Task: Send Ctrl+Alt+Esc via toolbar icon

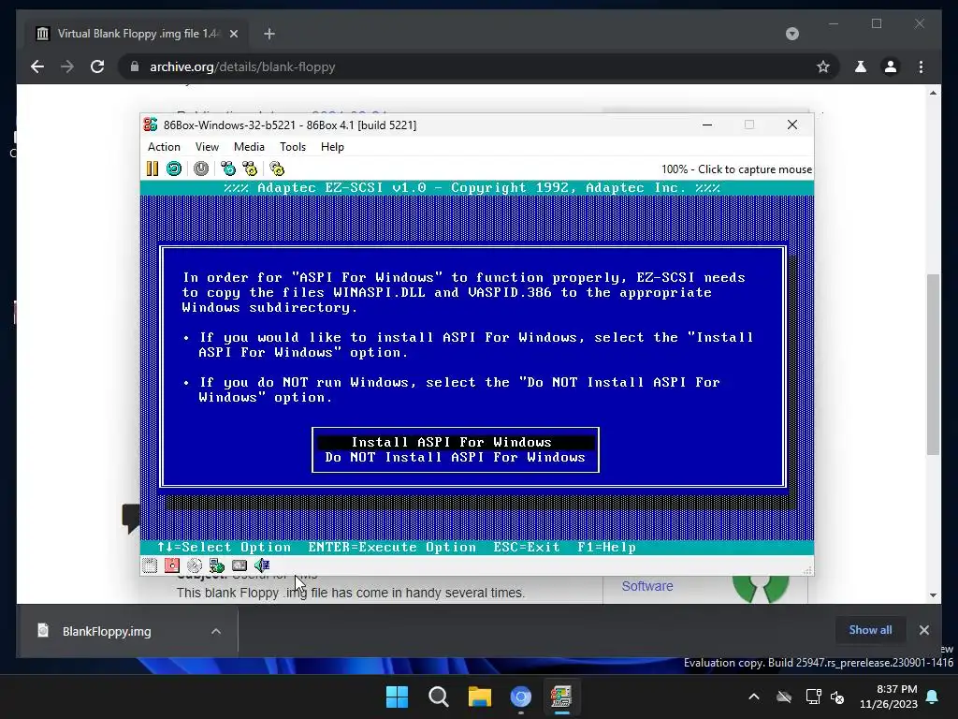Action: 250,169
